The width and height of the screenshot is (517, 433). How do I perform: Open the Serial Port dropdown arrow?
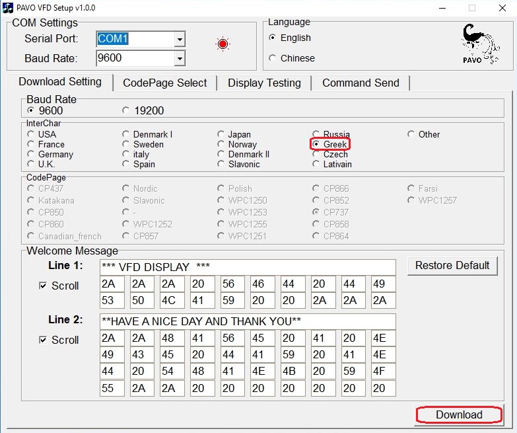tap(180, 39)
